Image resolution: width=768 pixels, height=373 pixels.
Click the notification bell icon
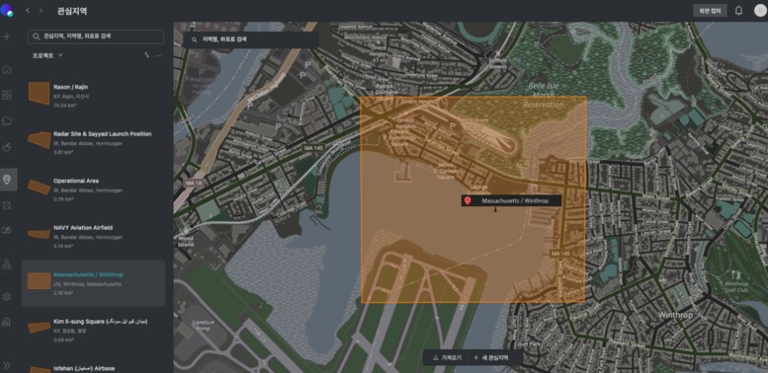pyautogui.click(x=739, y=11)
